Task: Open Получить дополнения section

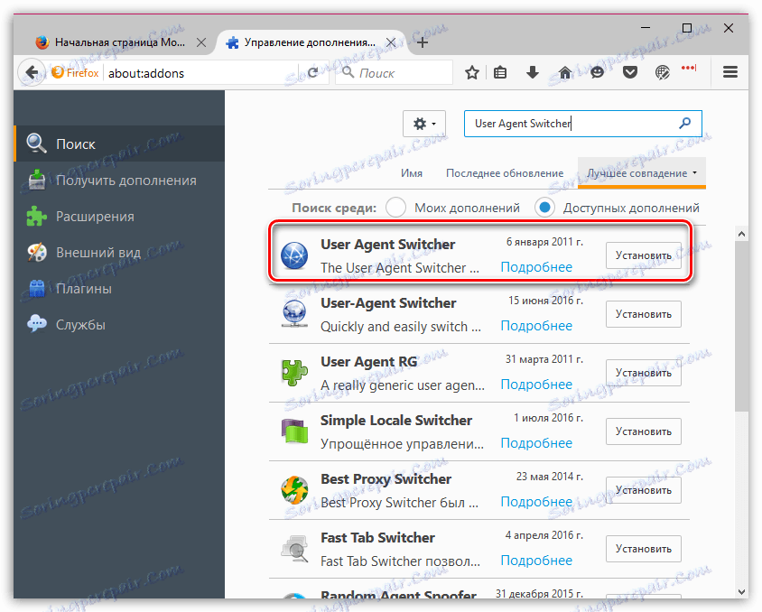Action: (x=119, y=181)
